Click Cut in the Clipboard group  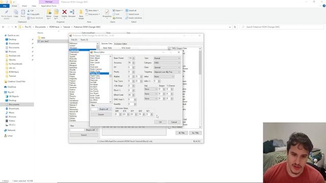pos(31,10)
